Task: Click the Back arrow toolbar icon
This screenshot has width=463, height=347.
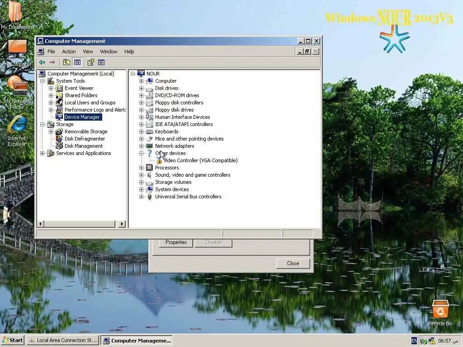Action: [x=42, y=62]
